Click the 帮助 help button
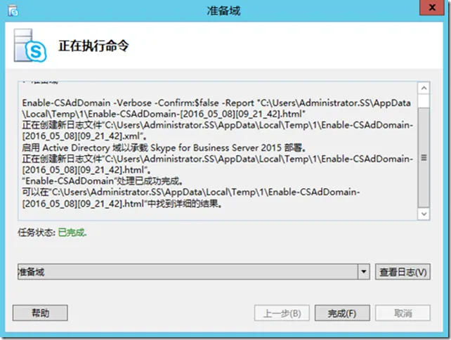Screen dimensions: 451x340 click(40, 313)
